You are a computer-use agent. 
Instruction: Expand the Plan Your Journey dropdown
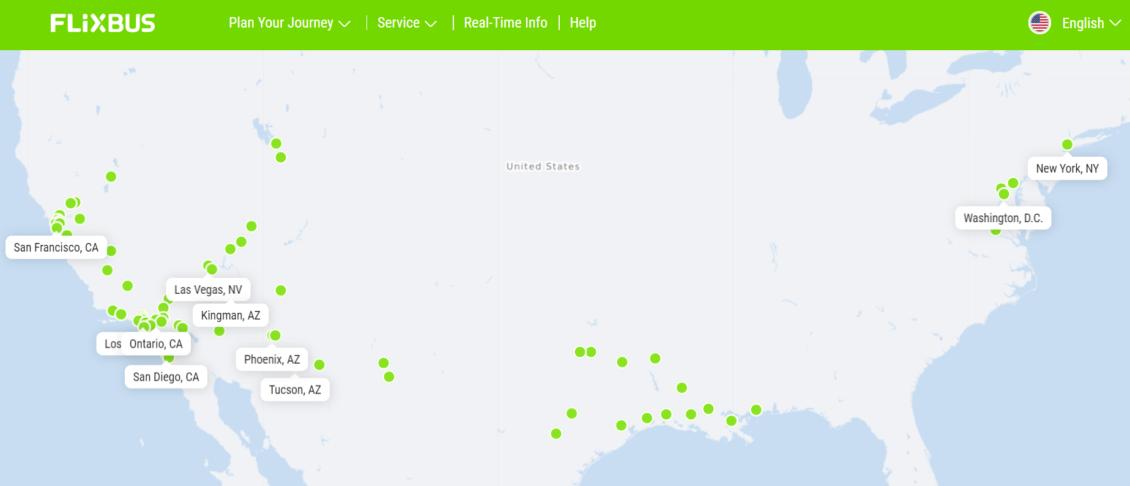point(289,23)
